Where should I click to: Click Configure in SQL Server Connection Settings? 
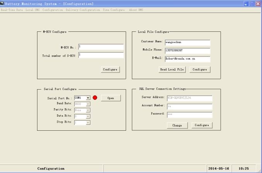(202, 125)
